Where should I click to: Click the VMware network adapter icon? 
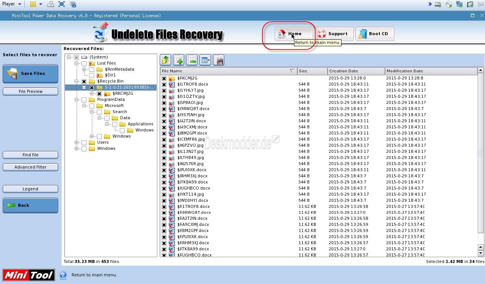point(459,4)
